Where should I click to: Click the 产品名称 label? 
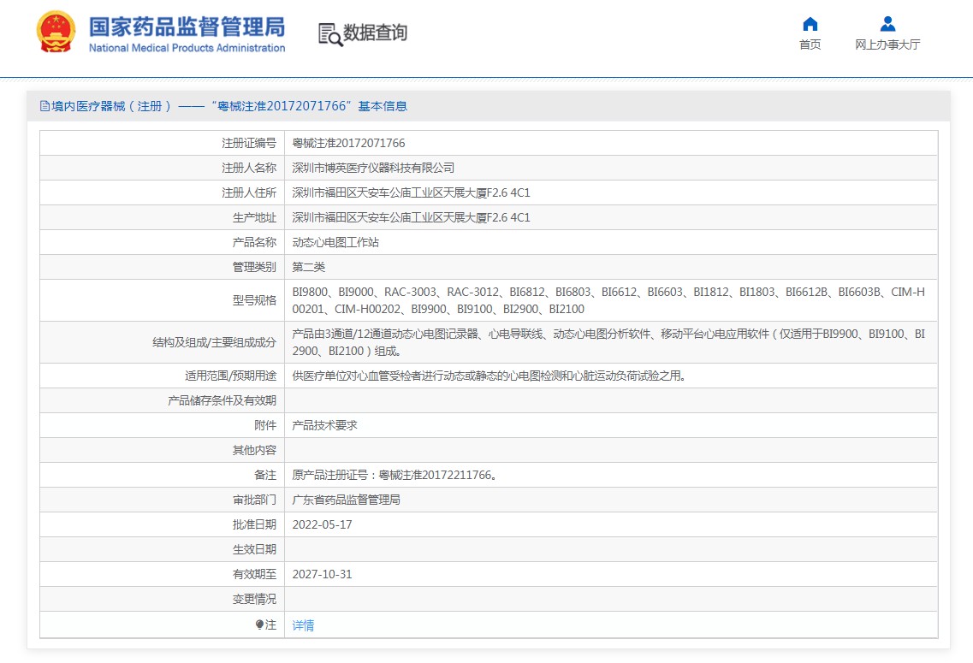[x=254, y=242]
